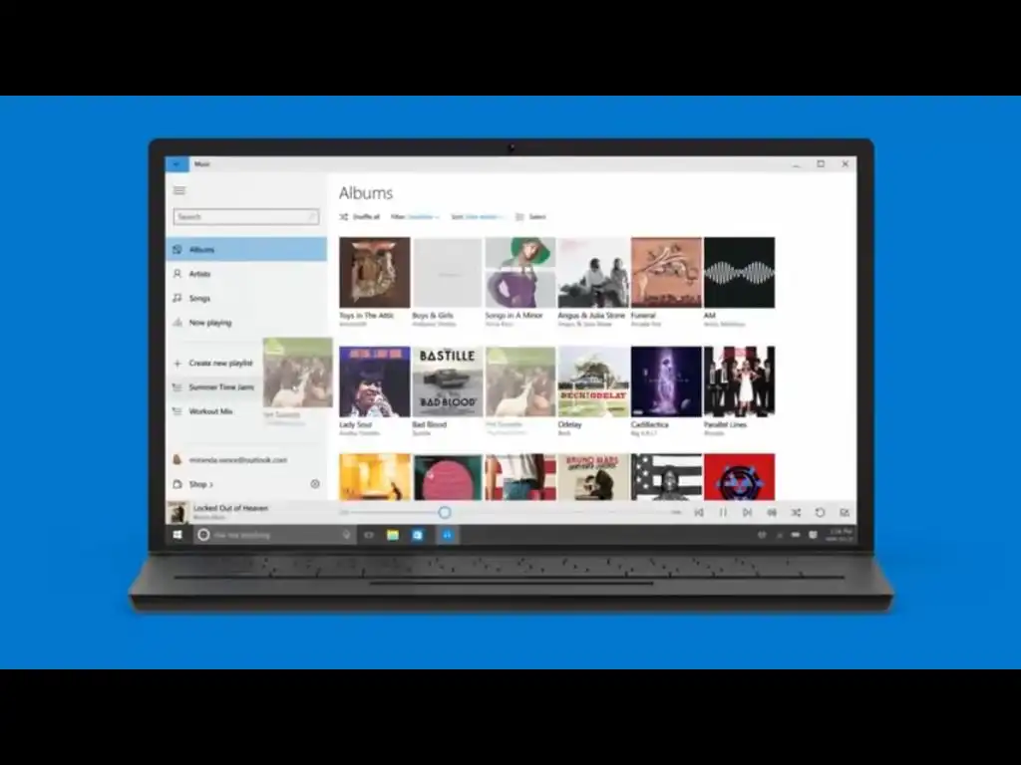Click now-playing album art thumbnail
This screenshot has width=1021, height=765.
point(177,512)
